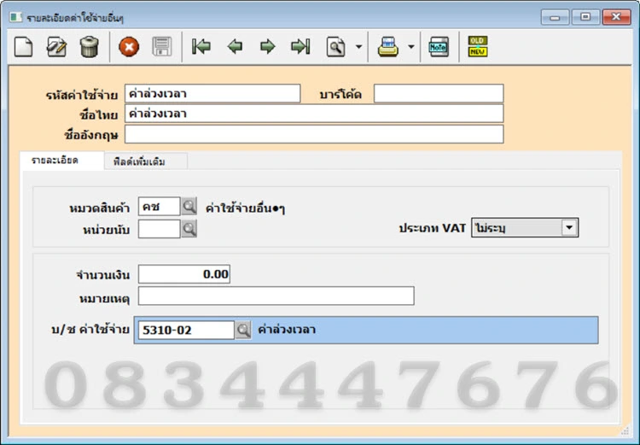Open lookup for หมวดสินค้า field

coord(189,207)
